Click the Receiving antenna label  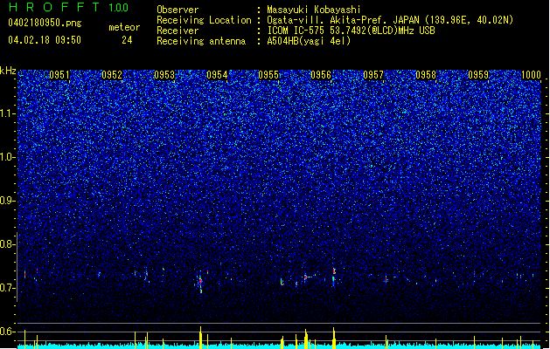coord(201,41)
